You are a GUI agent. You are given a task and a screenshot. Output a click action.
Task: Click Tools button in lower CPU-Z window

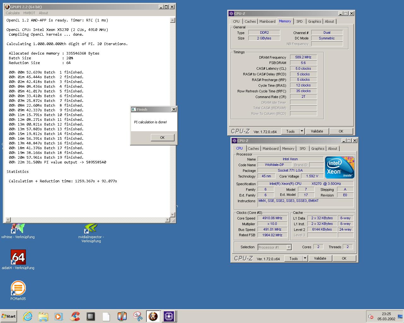[x=294, y=258]
